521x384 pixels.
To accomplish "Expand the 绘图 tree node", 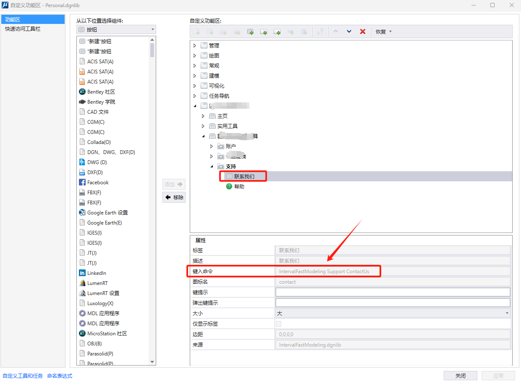I will pos(194,55).
